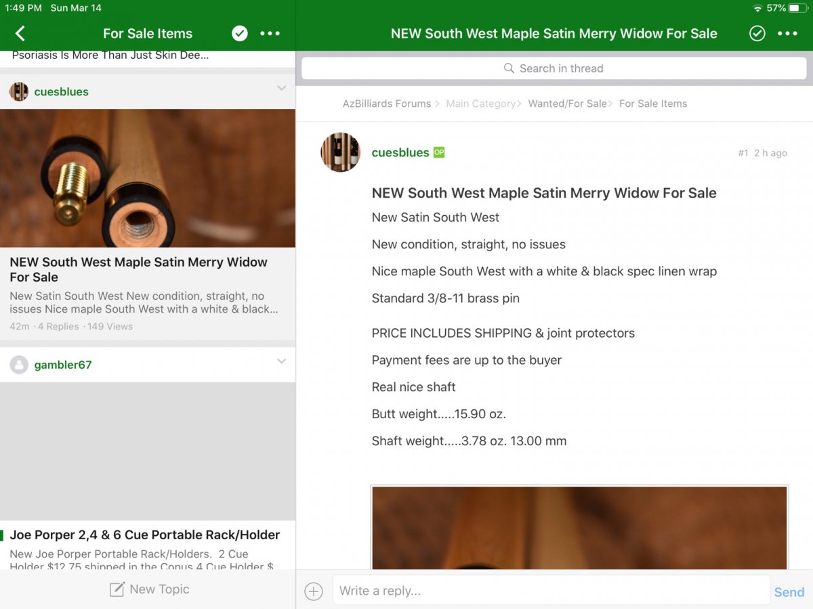
Task: Tap the back arrow in left panel
Action: [20, 34]
